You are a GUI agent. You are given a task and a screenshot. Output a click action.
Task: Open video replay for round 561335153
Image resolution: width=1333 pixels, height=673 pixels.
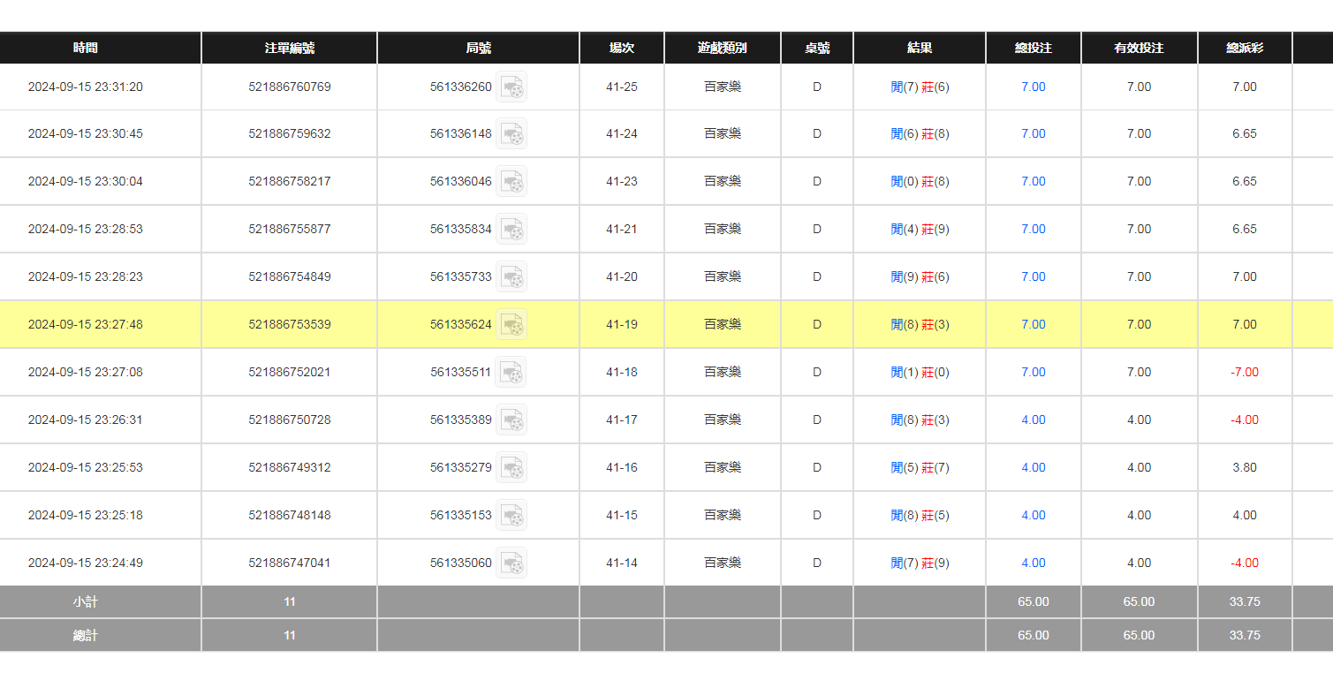tap(511, 516)
